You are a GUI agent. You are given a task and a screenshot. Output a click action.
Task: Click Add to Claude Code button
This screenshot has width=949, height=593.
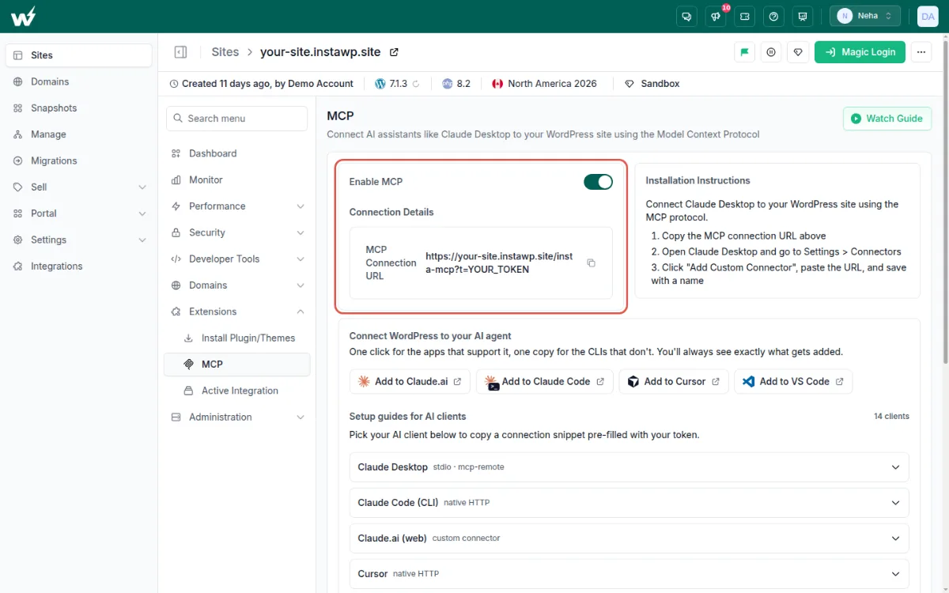pos(545,381)
